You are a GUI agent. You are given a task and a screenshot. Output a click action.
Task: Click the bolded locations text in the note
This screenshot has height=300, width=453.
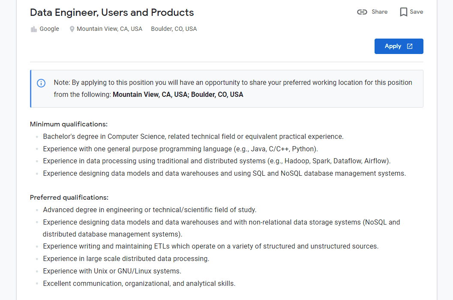click(178, 94)
